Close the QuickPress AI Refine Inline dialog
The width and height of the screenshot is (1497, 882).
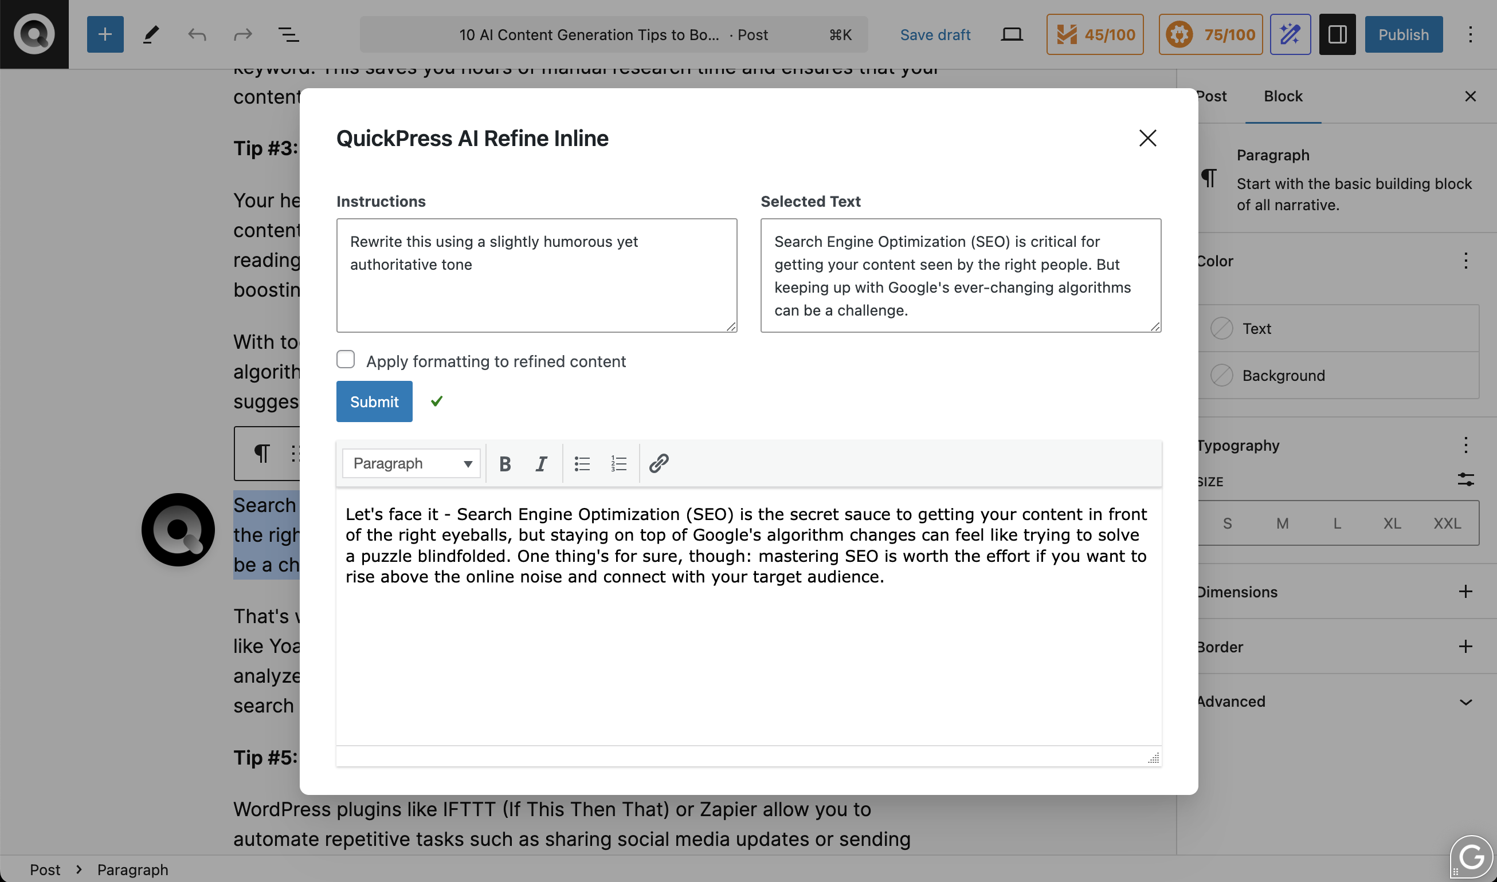(x=1147, y=138)
